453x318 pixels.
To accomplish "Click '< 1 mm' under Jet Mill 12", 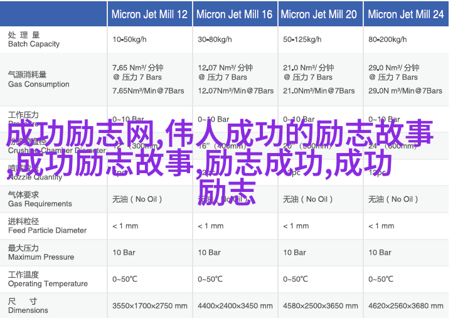I will tap(125, 226).
